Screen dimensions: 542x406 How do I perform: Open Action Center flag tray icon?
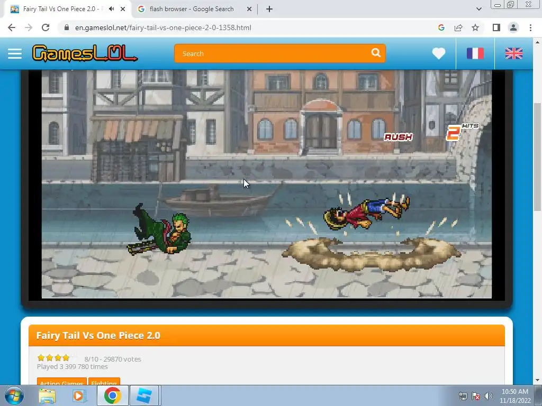[x=476, y=396]
